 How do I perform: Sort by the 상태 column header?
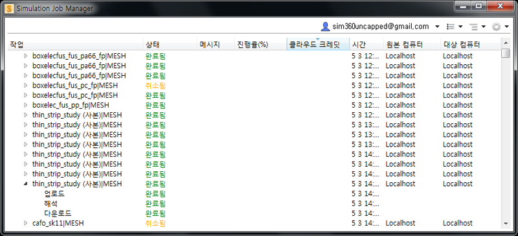point(170,45)
